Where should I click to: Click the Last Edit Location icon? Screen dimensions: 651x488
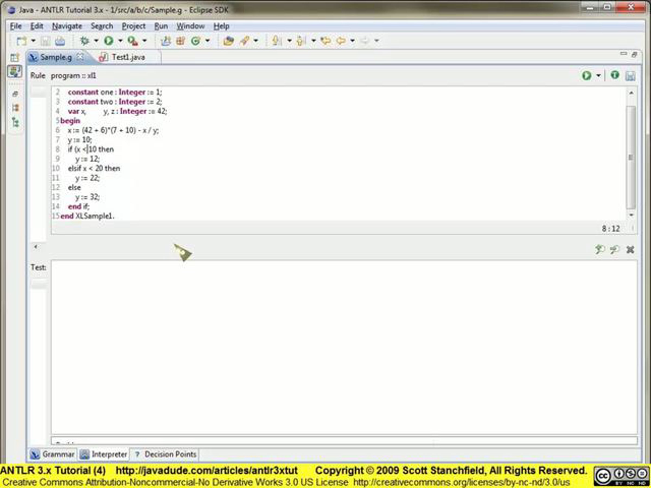pyautogui.click(x=325, y=41)
